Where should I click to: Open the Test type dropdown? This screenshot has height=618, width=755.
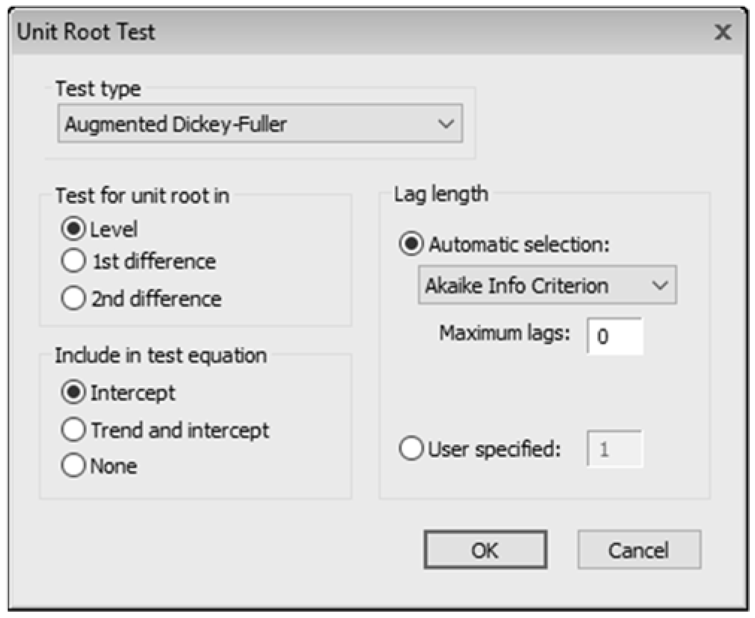point(260,124)
